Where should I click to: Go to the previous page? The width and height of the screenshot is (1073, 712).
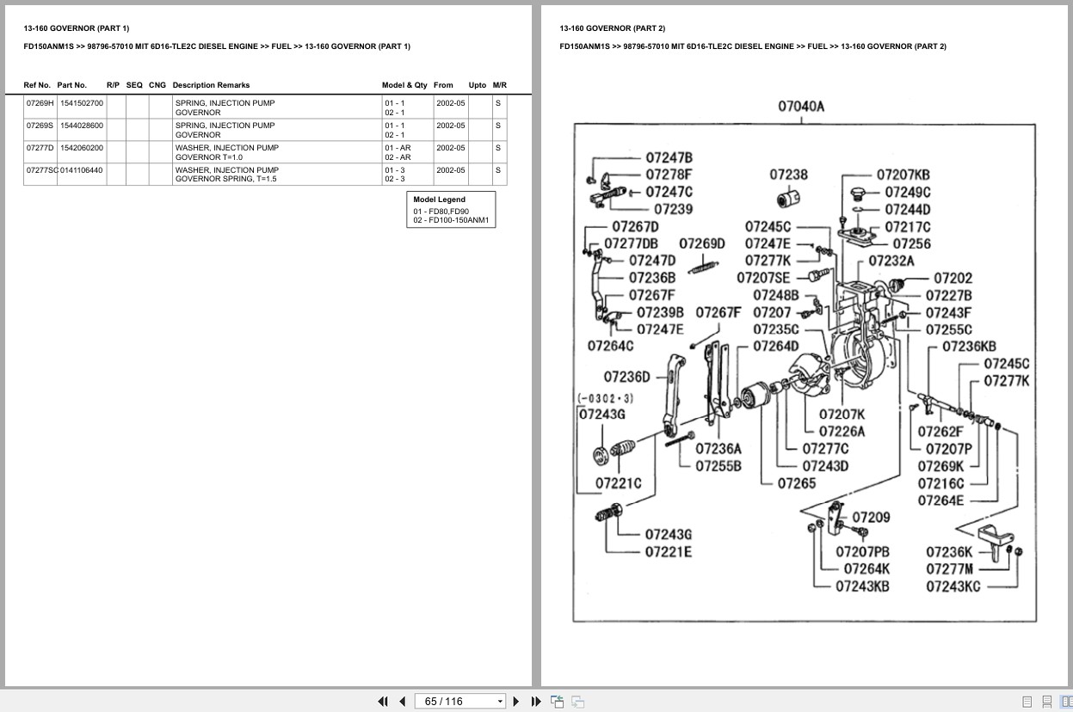point(402,702)
